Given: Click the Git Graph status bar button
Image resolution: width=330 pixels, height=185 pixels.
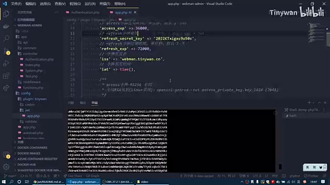Looking at the screenshot, I should click(92, 176).
